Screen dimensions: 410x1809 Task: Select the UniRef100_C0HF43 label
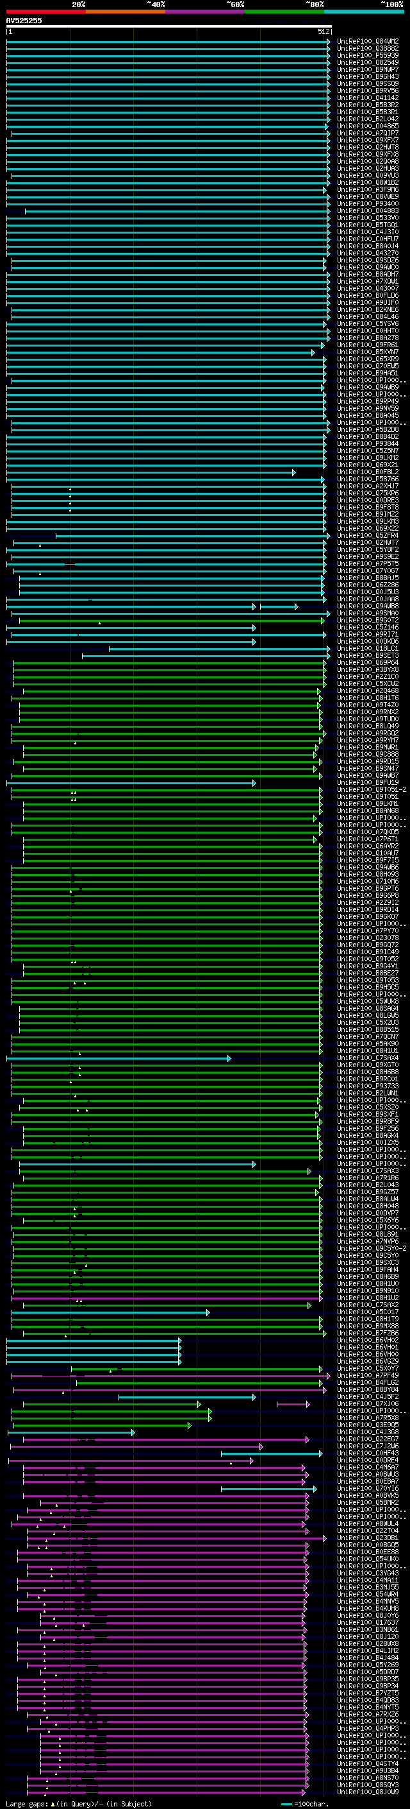click(x=368, y=1453)
